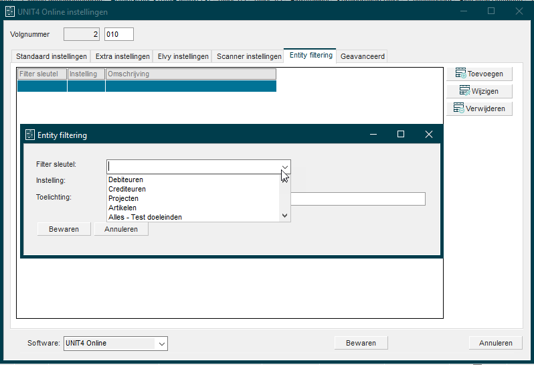Click the UNIT4 Online instellingen window icon
Image resolution: width=534 pixels, height=365 pixels.
point(10,11)
